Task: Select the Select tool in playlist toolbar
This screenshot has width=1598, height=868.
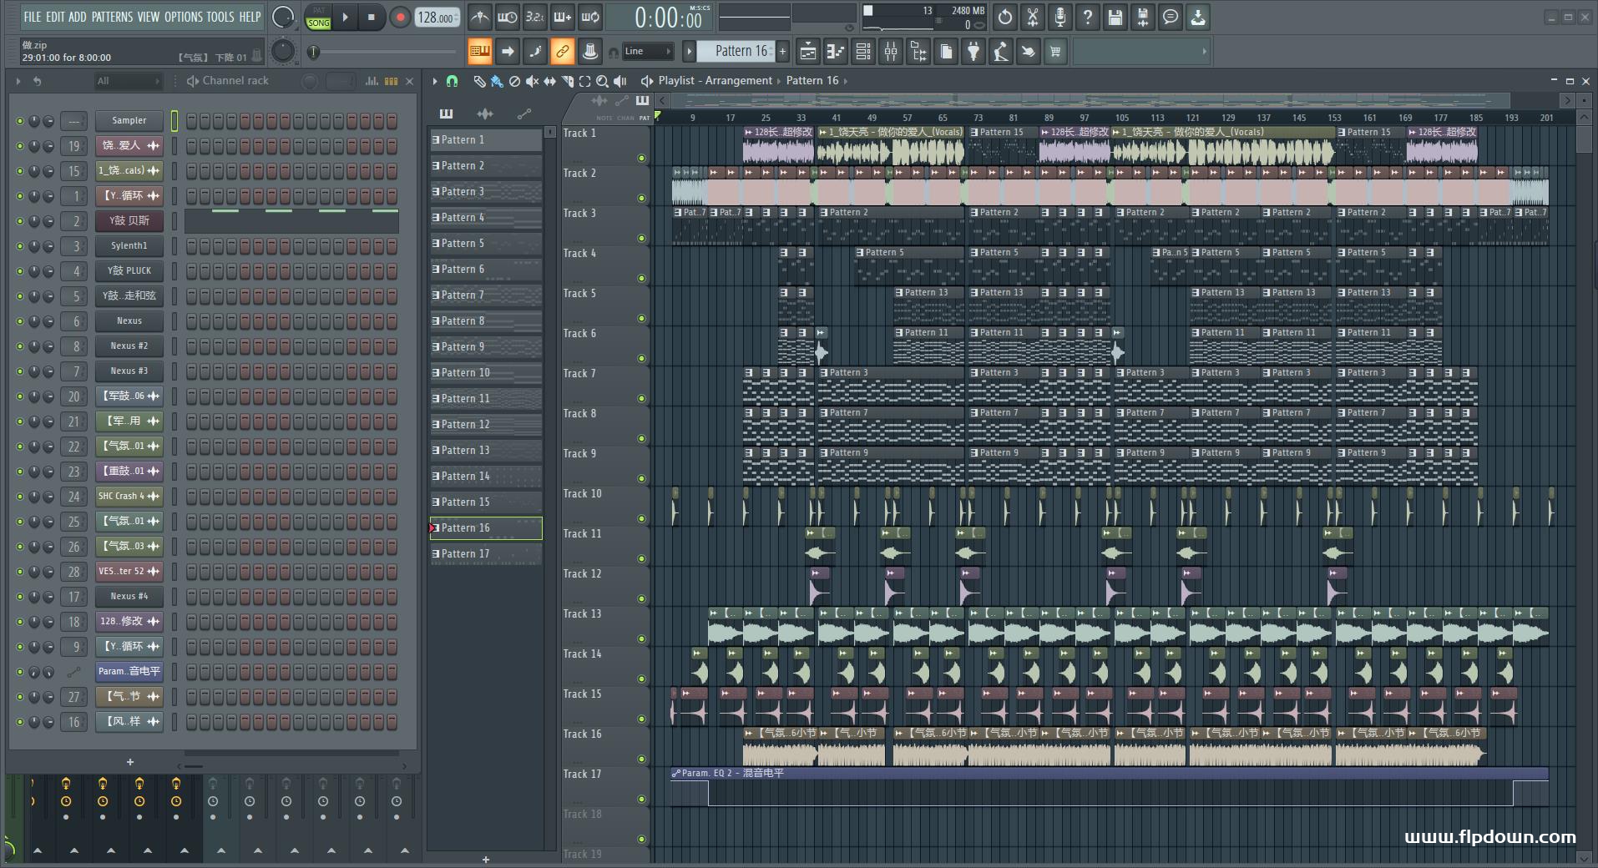Action: 584,81
